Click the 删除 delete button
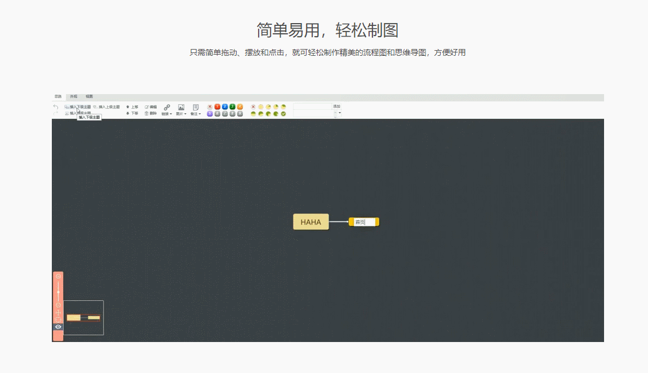The image size is (648, 373). point(151,113)
